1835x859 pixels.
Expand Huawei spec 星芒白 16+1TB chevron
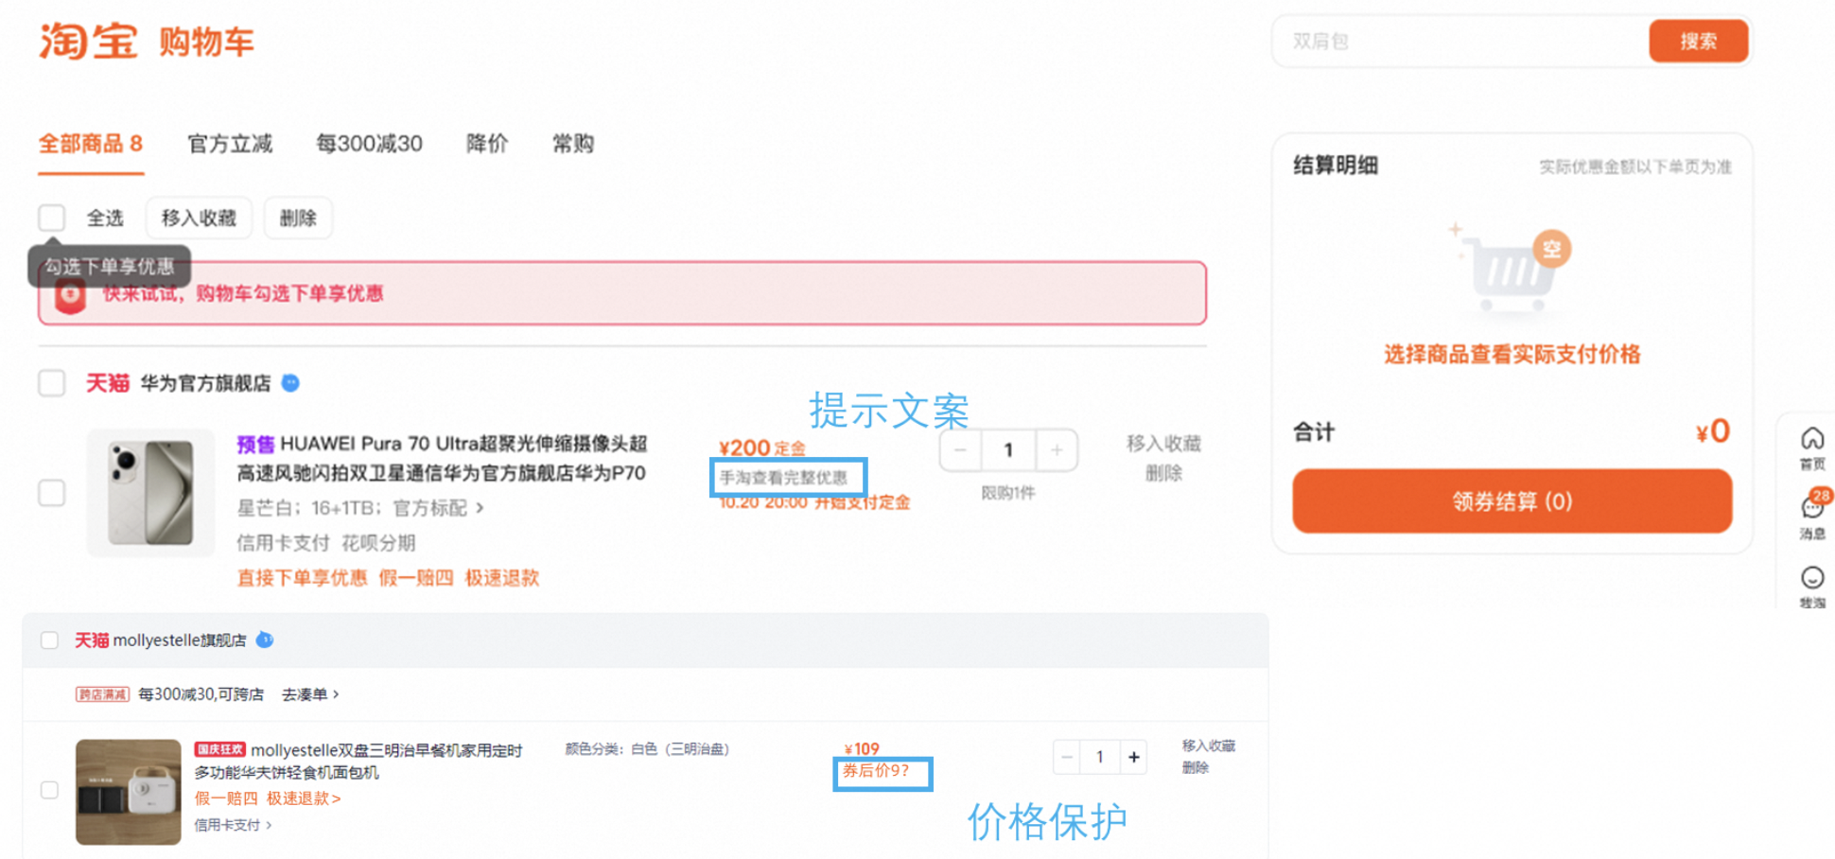click(481, 508)
